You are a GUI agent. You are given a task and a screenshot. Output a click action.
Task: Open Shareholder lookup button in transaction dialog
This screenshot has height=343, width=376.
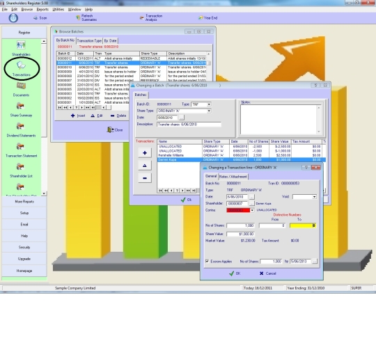251,203
